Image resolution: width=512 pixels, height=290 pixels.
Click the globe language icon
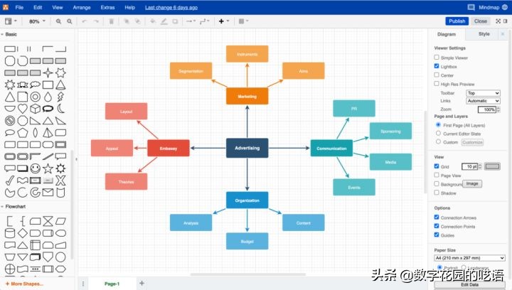[x=505, y=7]
